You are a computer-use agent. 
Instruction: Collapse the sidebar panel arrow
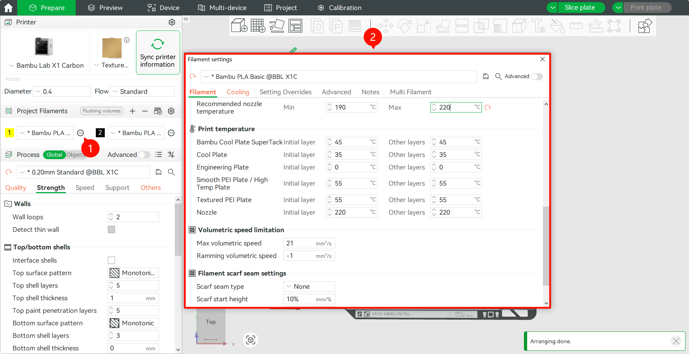(186, 19)
